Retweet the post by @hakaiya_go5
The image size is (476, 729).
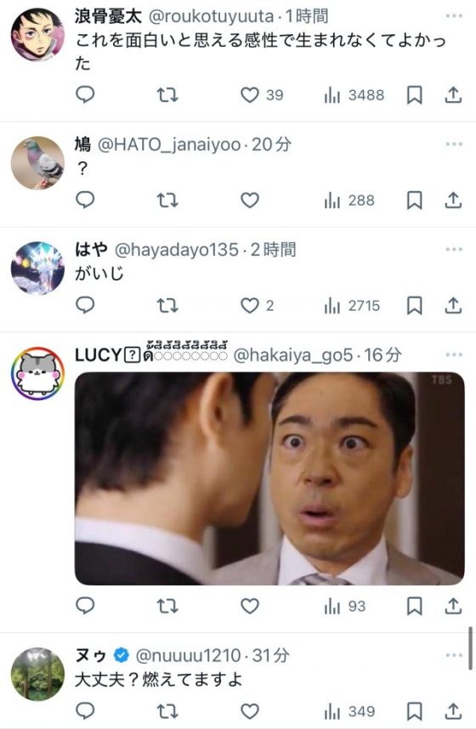(167, 606)
